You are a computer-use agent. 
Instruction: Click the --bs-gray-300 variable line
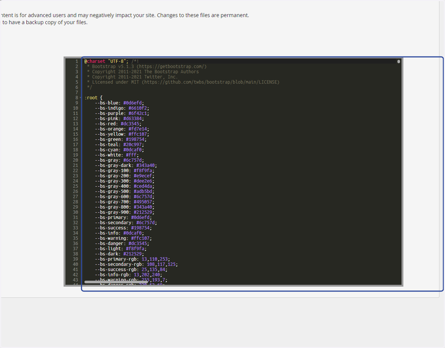click(125, 181)
